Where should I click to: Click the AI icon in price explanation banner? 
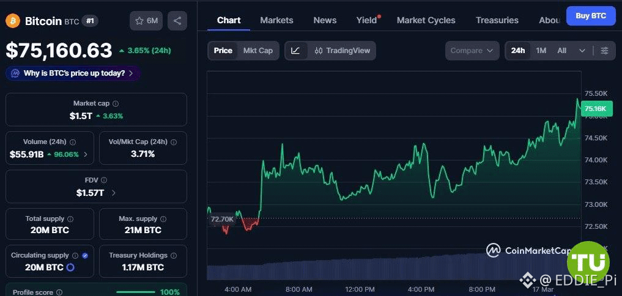point(15,73)
